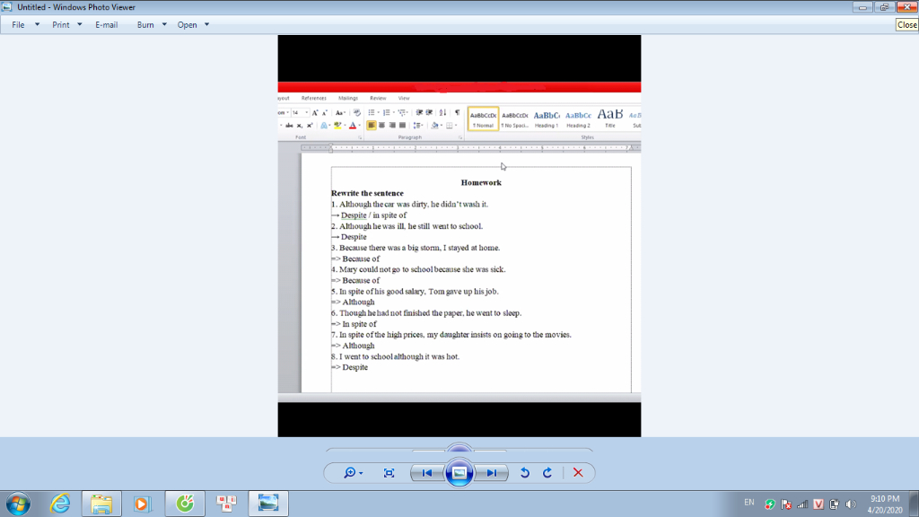
Task: Restore down the Photo Viewer window
Action: (884, 7)
